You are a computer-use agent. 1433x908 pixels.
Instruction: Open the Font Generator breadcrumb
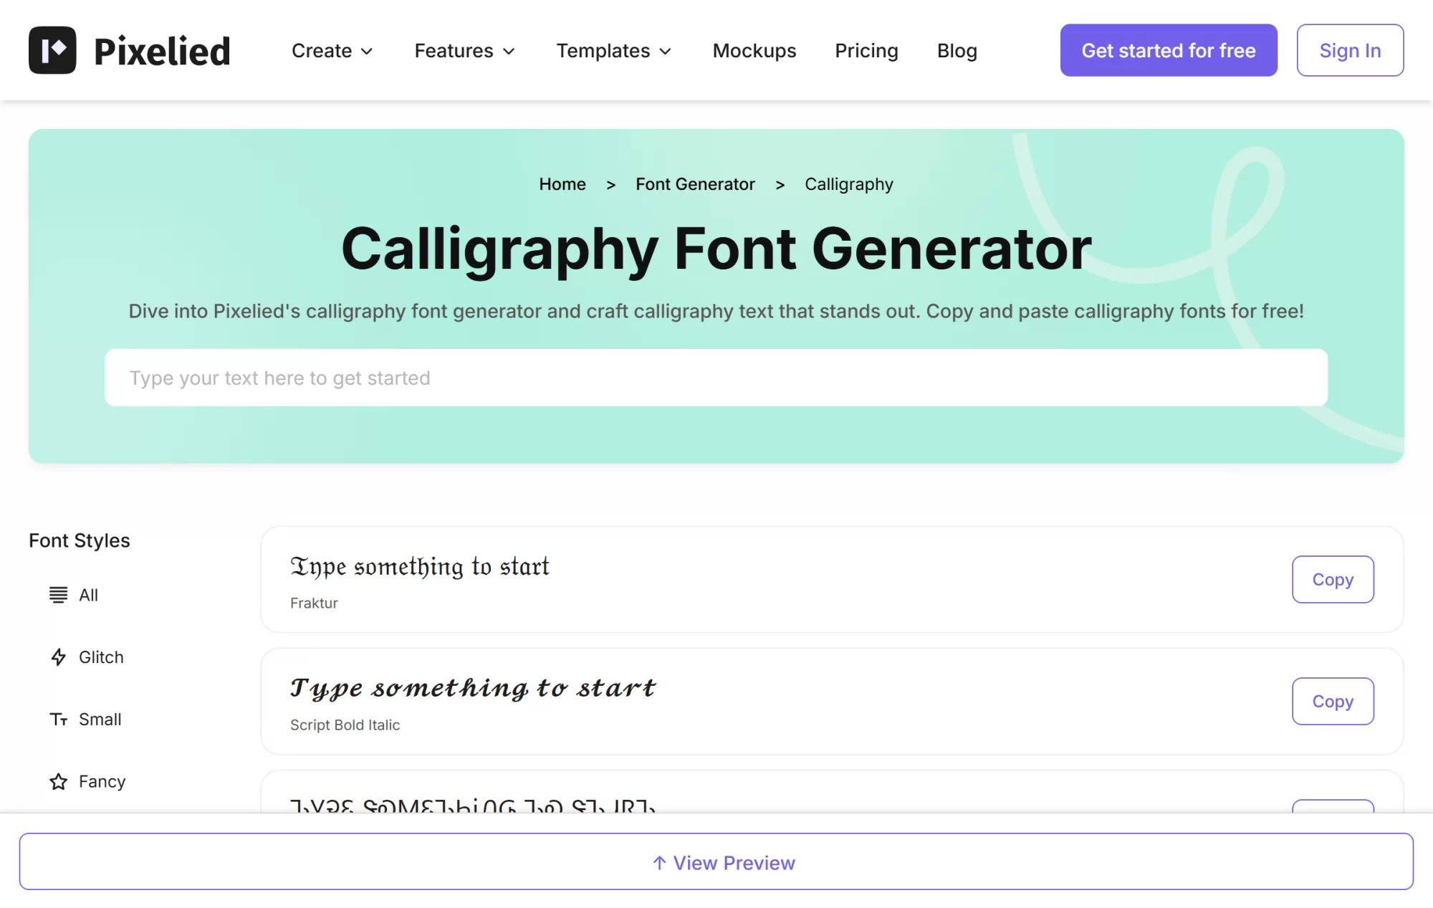point(695,184)
